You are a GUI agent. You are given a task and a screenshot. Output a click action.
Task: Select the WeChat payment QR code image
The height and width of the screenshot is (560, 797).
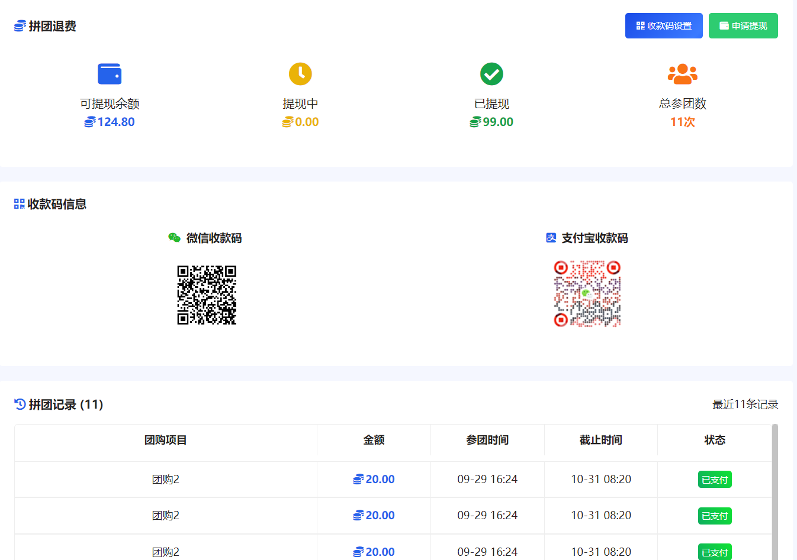tap(207, 295)
